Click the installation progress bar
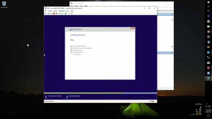Viewport: 212px width, 119px height. click(100, 93)
